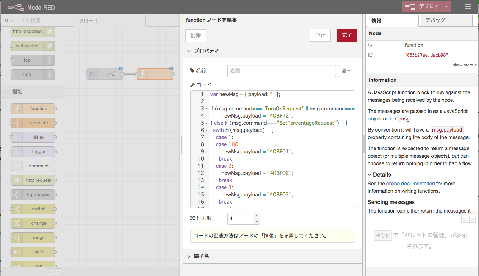Switch to the 情報 sidebar tab
Image resolution: width=479 pixels, height=276 pixels.
pos(392,20)
